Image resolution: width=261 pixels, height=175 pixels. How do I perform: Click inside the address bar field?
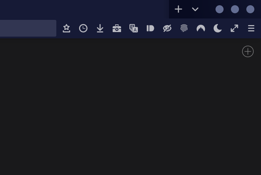click(x=28, y=28)
